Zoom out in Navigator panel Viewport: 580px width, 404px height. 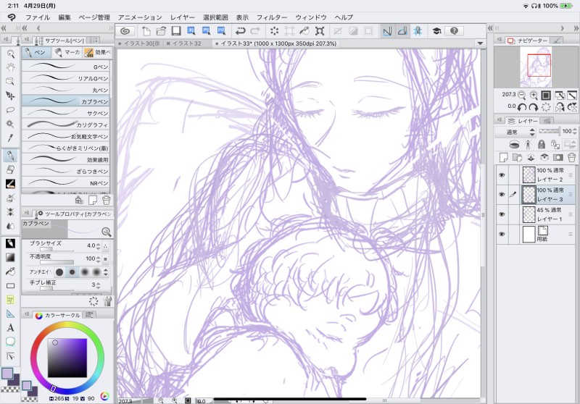[x=521, y=96]
